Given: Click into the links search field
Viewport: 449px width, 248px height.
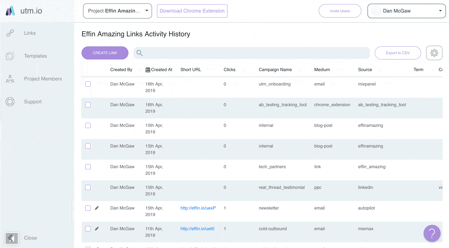Looking at the screenshot, I should pyautogui.click(x=252, y=53).
